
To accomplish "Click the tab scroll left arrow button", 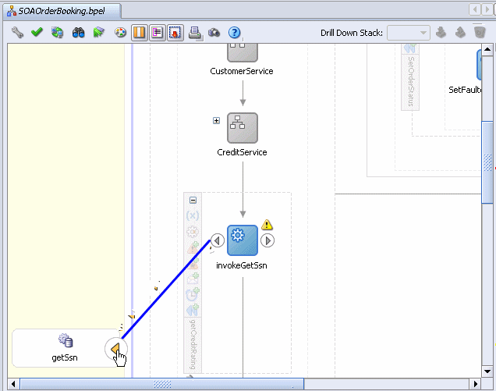I will [x=474, y=9].
